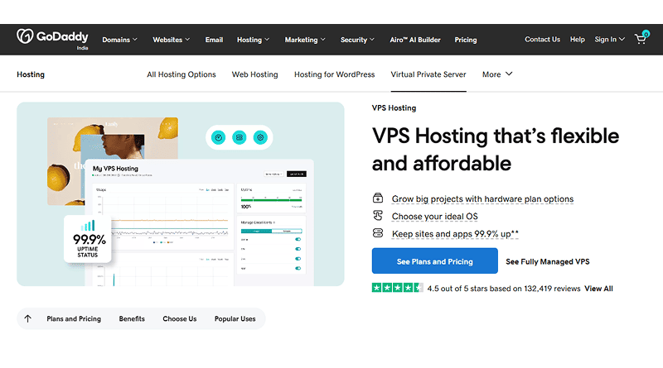Screen dimensions: 663x368
Task: Expand the More menu in Hosting subnav
Action: click(x=497, y=74)
